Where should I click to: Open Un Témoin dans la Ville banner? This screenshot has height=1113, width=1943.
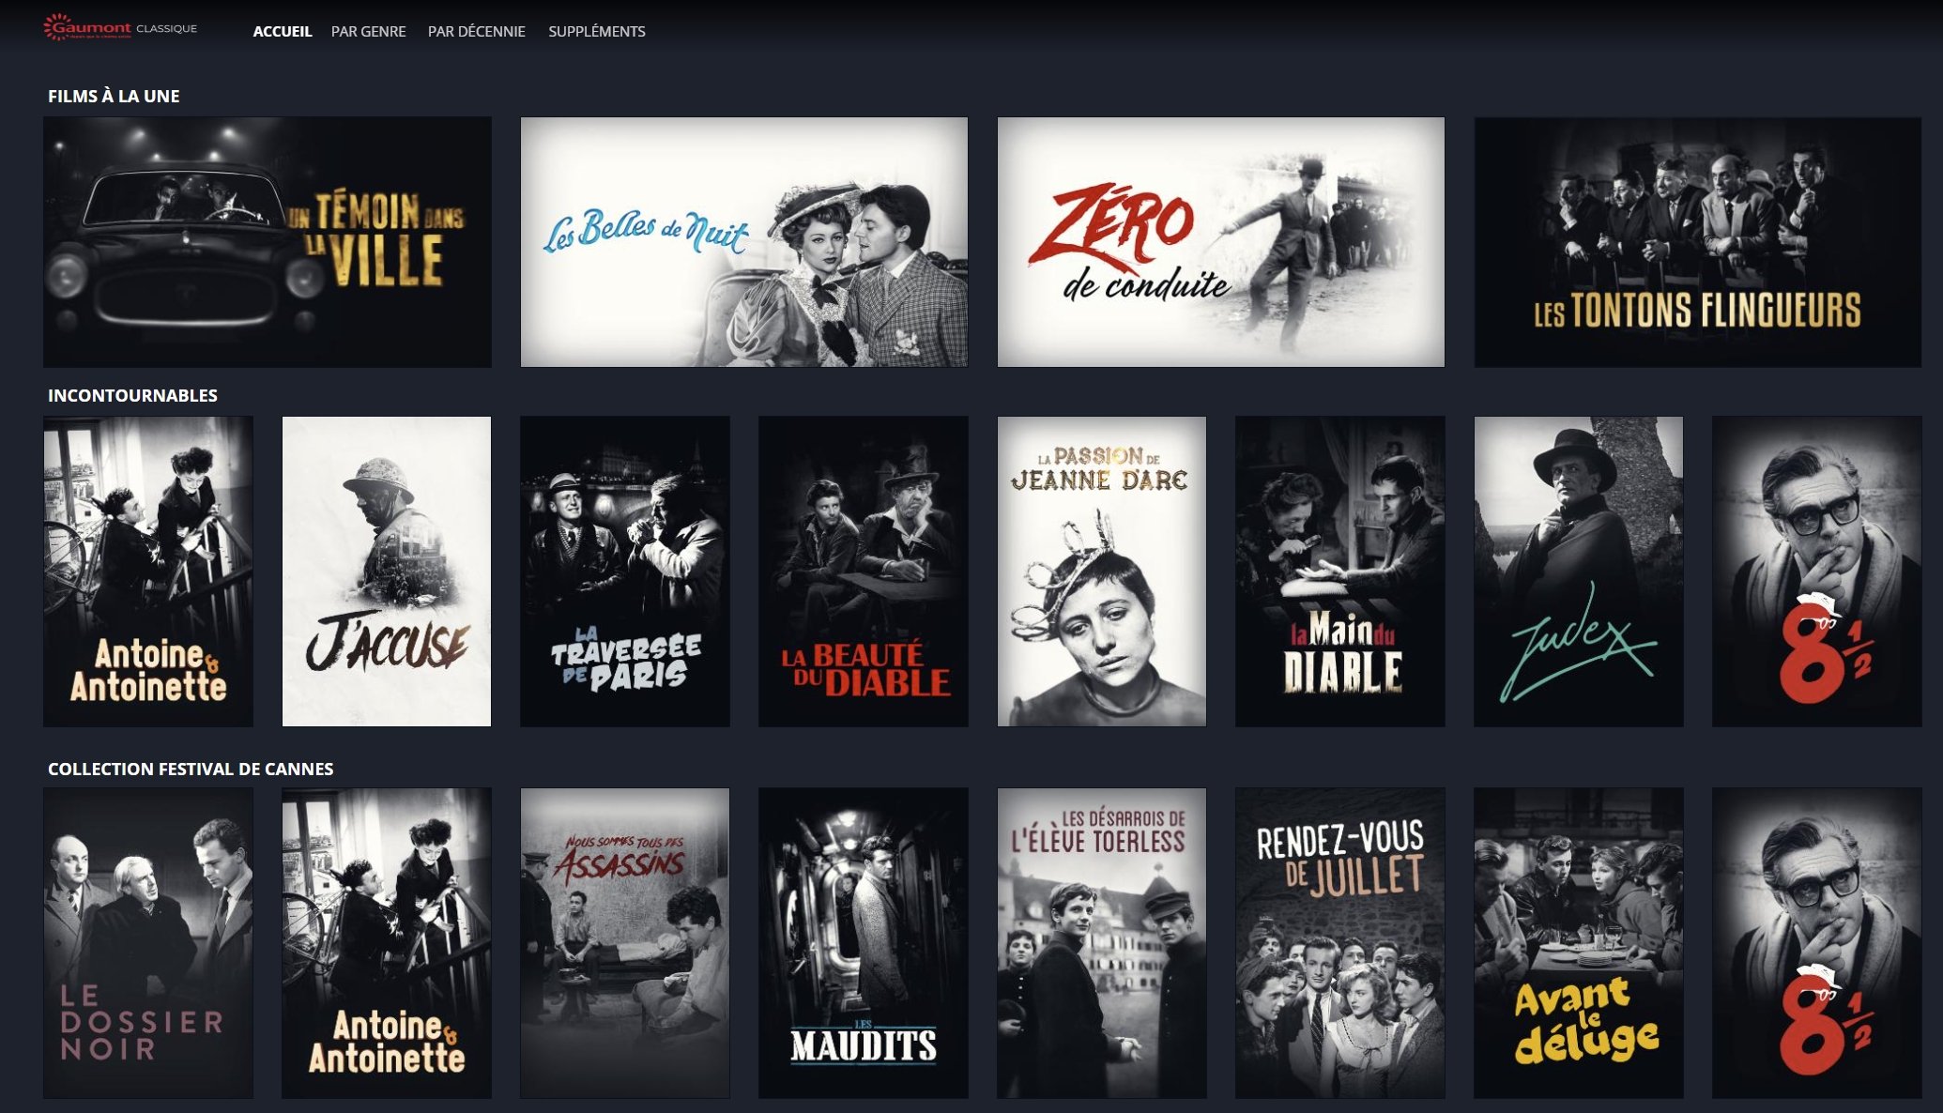click(267, 241)
